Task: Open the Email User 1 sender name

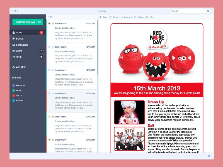Action: [x=60, y=23]
